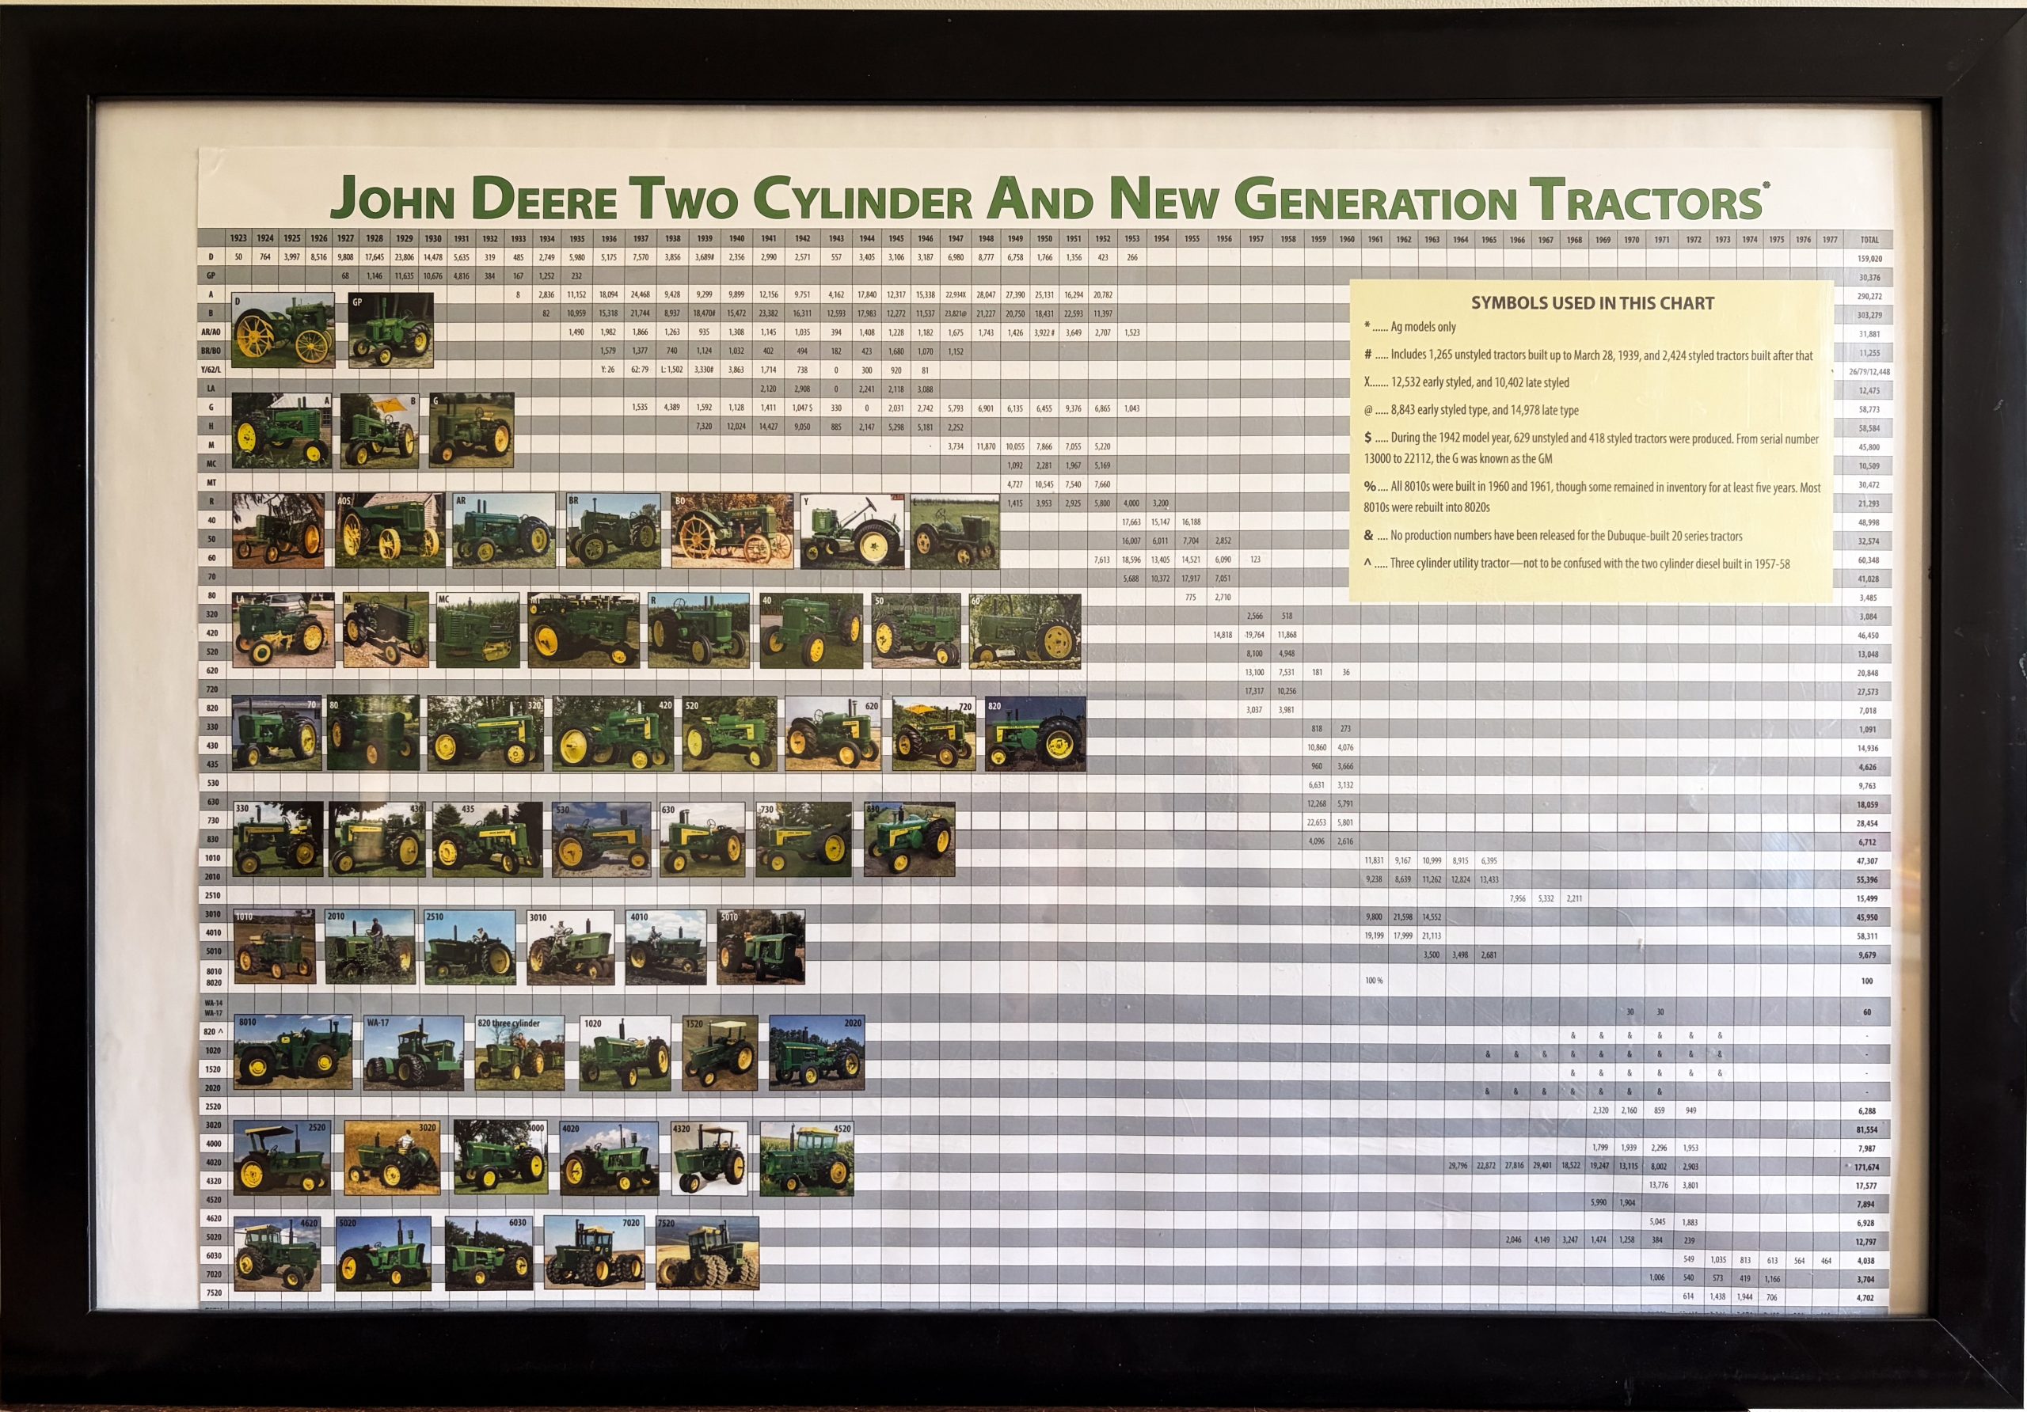Select the Model 435 tractor photo

pyautogui.click(x=487, y=838)
